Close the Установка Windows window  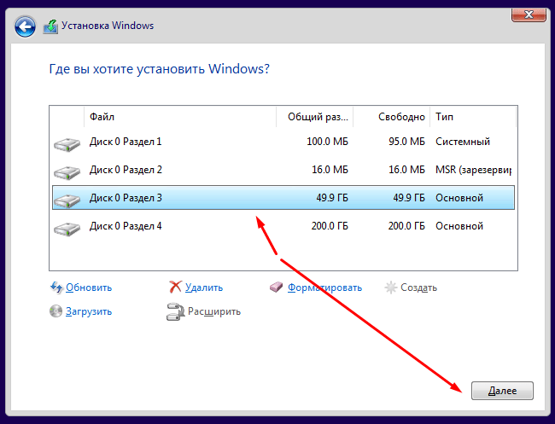coord(529,15)
